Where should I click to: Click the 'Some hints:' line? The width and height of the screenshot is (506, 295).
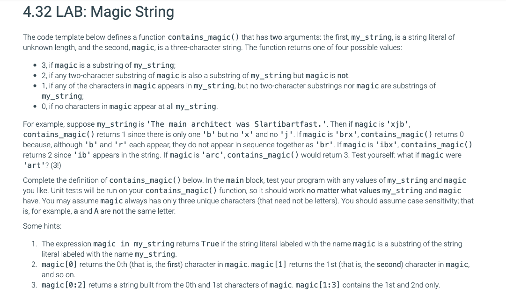pyautogui.click(x=42, y=226)
